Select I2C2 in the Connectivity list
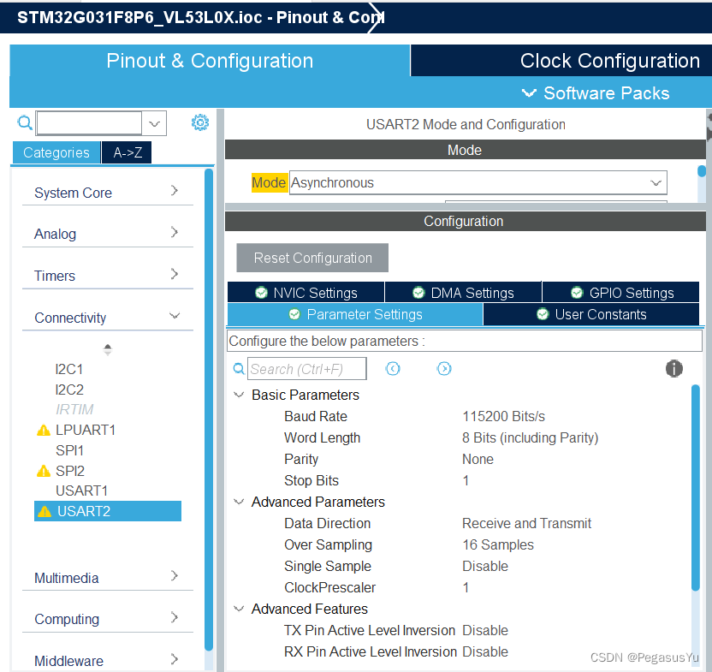The height and width of the screenshot is (672, 712). click(69, 390)
